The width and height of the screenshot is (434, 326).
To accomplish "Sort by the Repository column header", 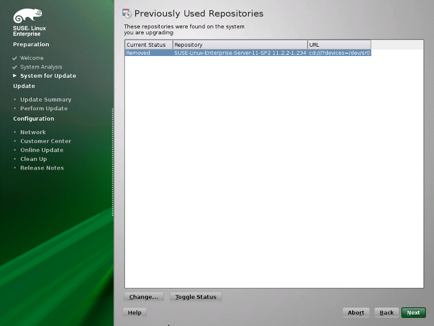I will 240,45.
